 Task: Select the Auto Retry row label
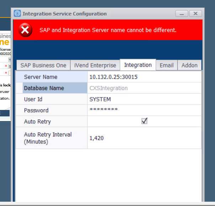pos(52,121)
